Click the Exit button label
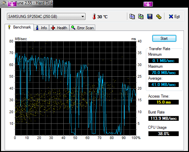 coord(177,17)
